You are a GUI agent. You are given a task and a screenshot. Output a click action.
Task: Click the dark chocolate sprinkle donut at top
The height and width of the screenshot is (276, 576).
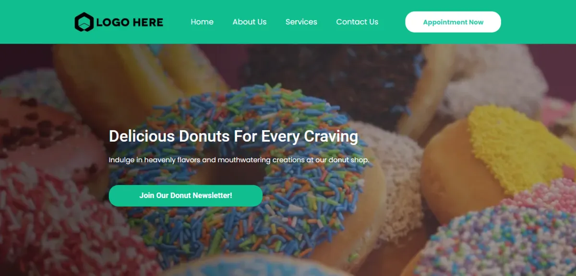(331, 77)
